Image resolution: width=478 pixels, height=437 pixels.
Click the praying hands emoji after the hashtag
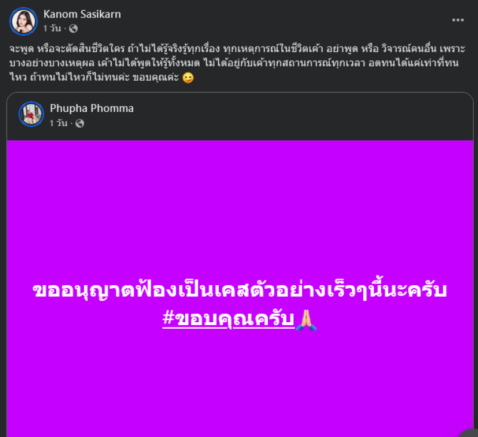307,320
